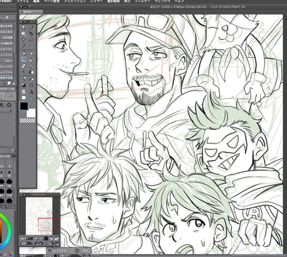This screenshot has width=287, height=257.
Task: Rotate canvas left in Navigator
Action: tap(36, 243)
